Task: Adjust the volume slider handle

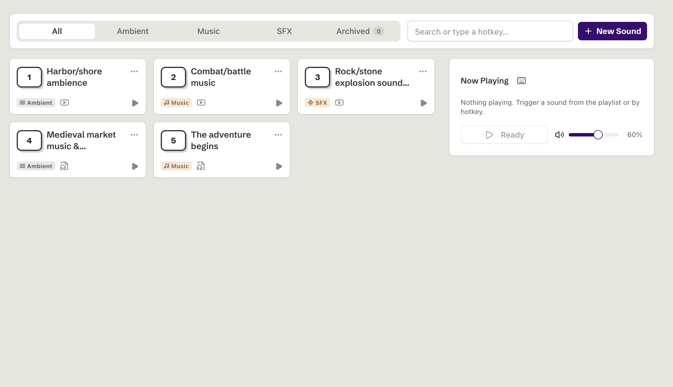Action: tap(598, 135)
